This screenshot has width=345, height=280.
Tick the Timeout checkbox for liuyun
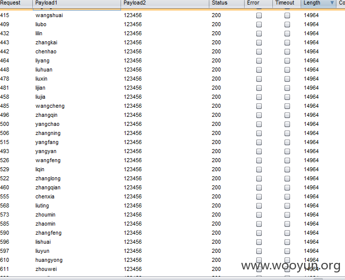click(x=287, y=251)
